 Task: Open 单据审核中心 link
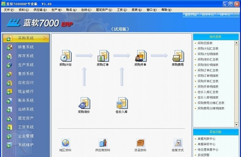[x=206, y=144]
